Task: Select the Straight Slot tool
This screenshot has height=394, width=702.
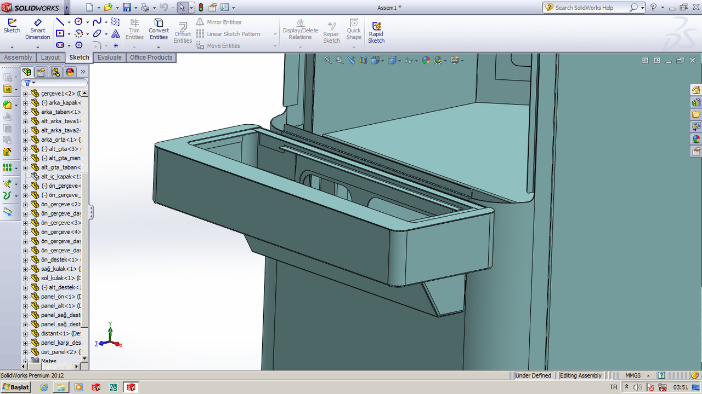Action: (x=60, y=45)
